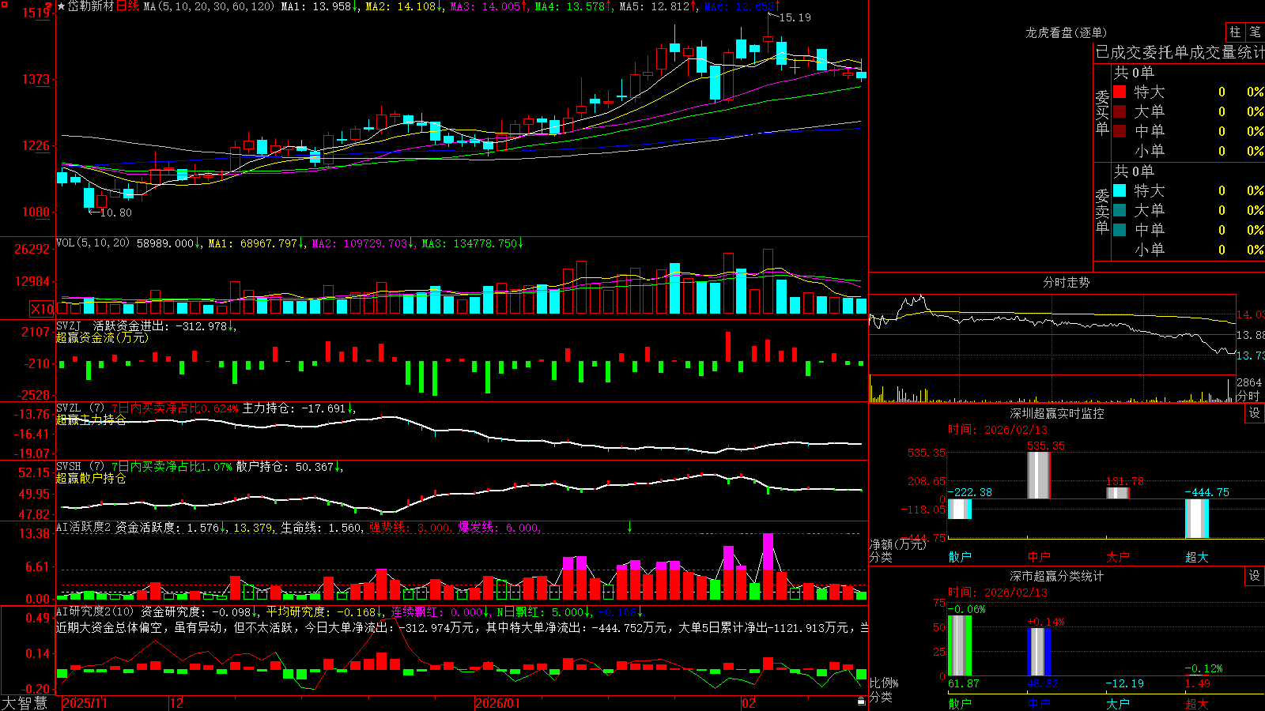Select the 2026/01 date marker on time axis

[498, 703]
